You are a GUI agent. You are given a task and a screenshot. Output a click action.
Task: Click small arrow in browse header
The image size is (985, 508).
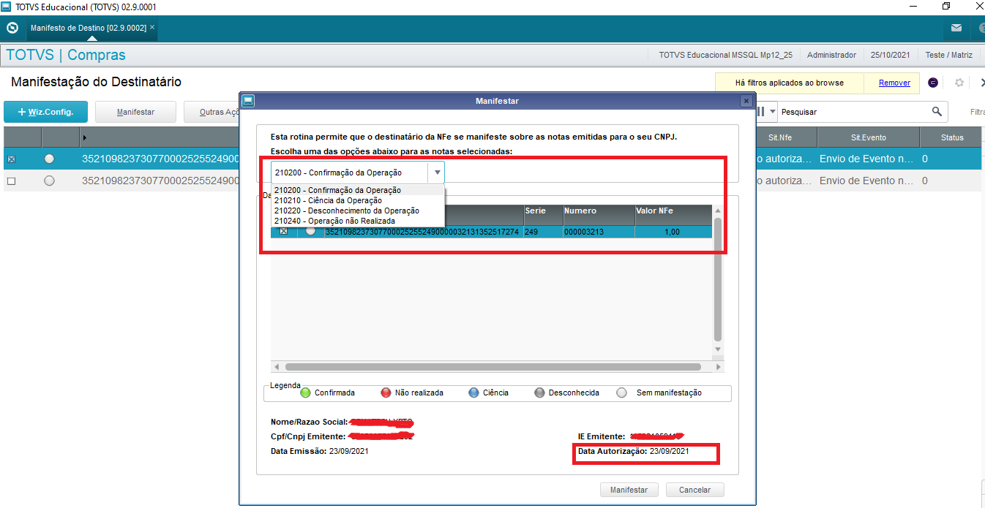[84, 138]
